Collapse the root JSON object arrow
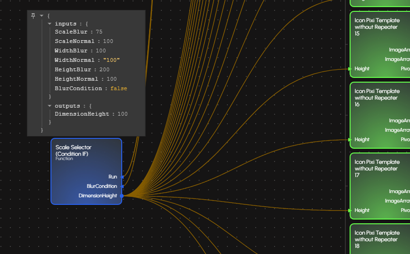The image size is (410, 254). click(42, 16)
